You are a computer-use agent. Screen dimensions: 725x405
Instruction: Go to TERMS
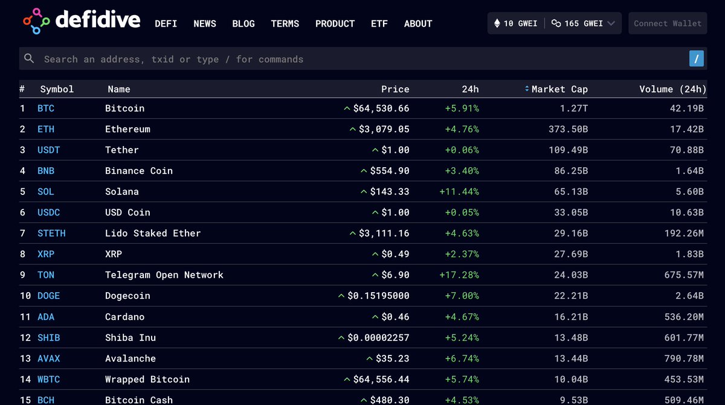285,24
